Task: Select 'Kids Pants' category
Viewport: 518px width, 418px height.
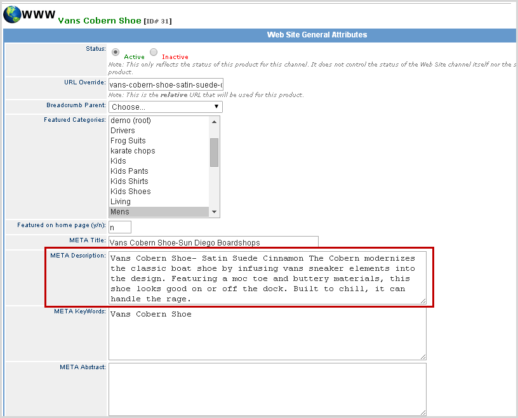Action: [x=159, y=171]
